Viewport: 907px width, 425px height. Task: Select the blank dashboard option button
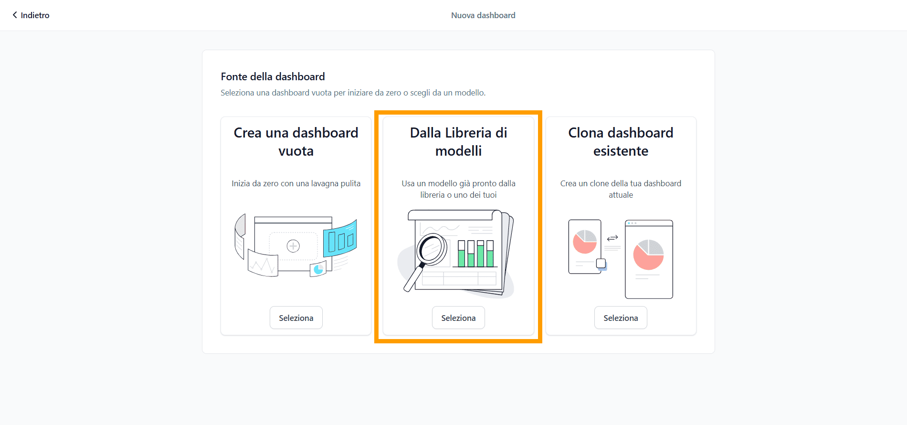(x=296, y=318)
